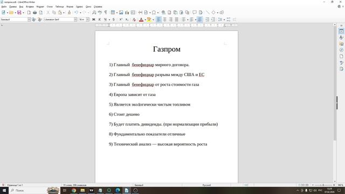Expand the font size dropdown
This screenshot has width=345, height=194.
click(x=87, y=19)
